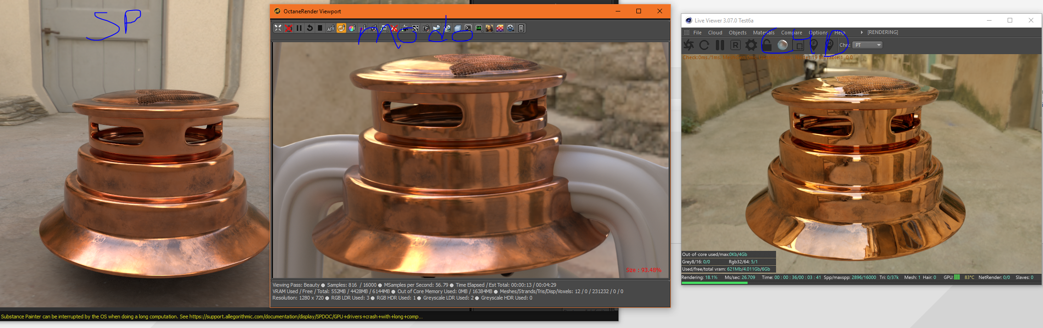The height and width of the screenshot is (328, 1043).
Task: Open the Chn channel dropdown showing PT
Action: pyautogui.click(x=867, y=45)
